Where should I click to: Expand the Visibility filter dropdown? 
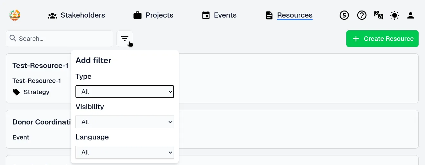[125, 122]
